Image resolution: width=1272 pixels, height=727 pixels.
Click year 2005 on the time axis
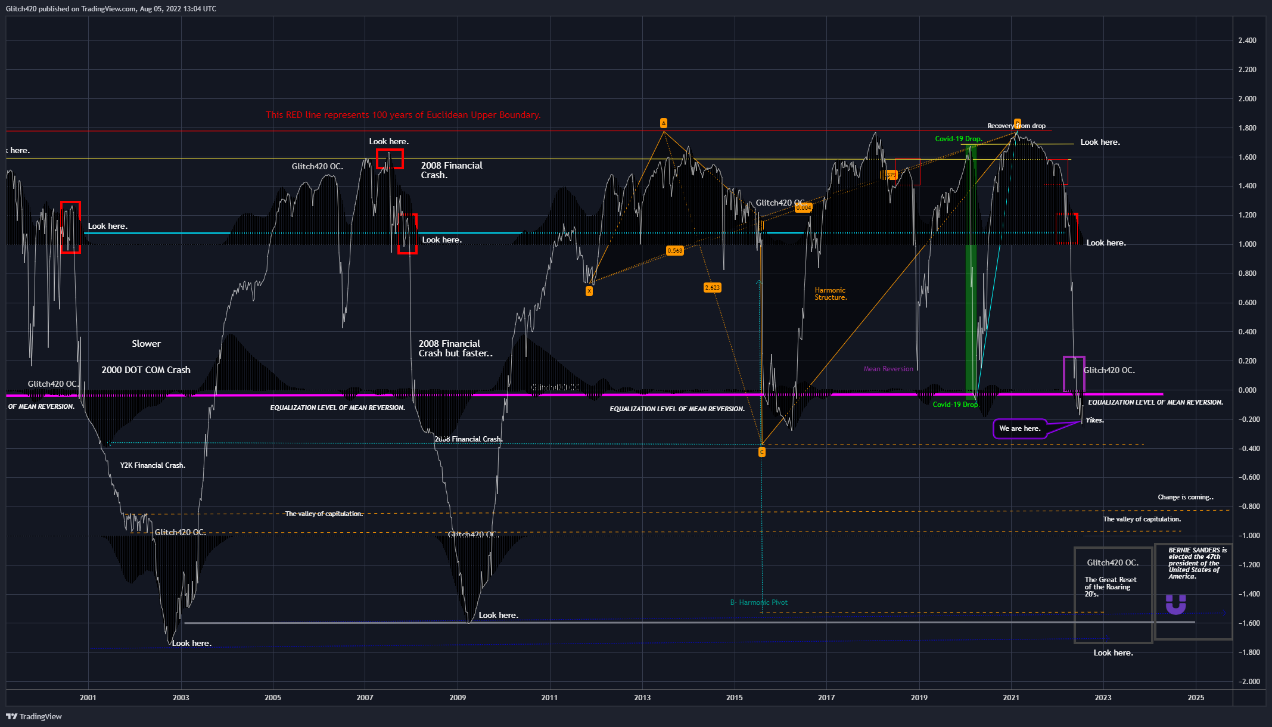click(x=273, y=698)
